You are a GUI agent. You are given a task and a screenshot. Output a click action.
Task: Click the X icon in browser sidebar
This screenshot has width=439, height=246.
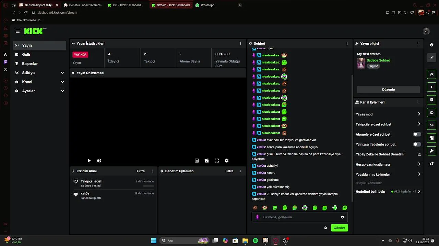(5, 69)
